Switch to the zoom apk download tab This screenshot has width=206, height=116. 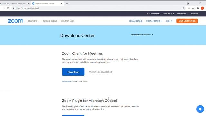coord(14,4)
